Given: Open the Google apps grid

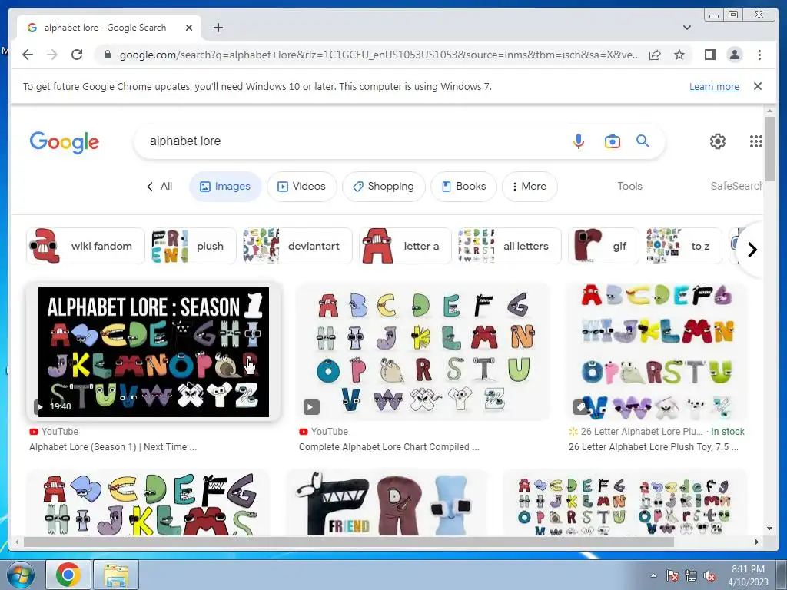Looking at the screenshot, I should [756, 141].
